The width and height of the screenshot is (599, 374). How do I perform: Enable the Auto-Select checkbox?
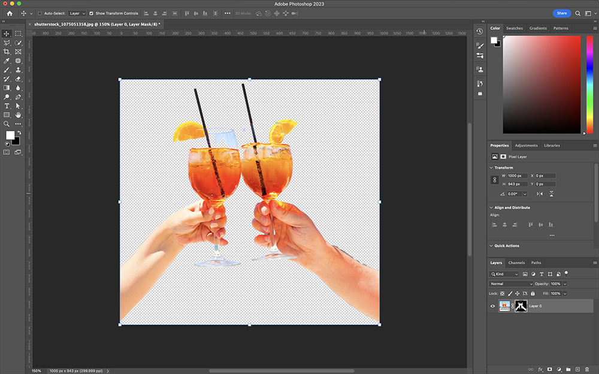pyautogui.click(x=40, y=13)
